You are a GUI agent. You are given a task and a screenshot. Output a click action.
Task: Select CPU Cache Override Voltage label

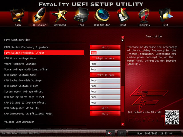click(23, 80)
